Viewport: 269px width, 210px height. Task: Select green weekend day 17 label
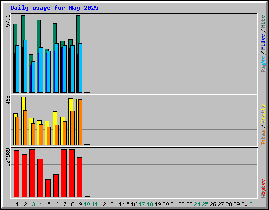click(142, 204)
